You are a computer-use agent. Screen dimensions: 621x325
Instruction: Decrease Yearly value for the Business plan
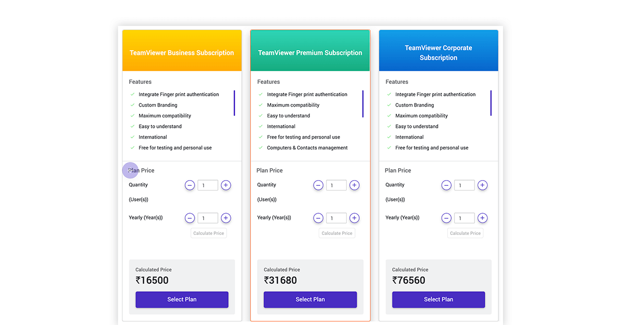(x=190, y=218)
